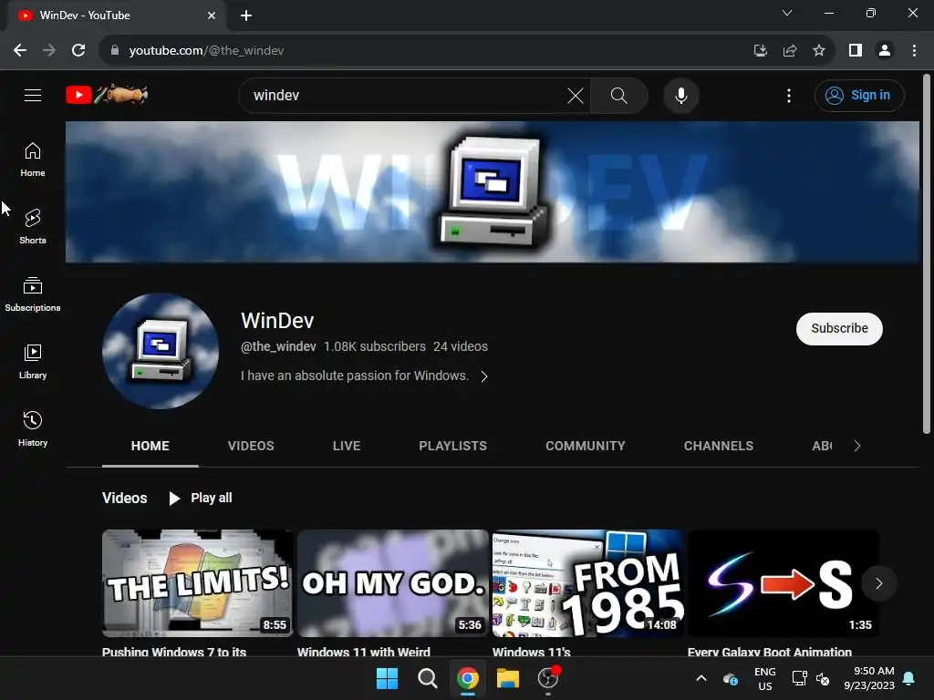Start voice search with the microphone
934x700 pixels.
680,95
